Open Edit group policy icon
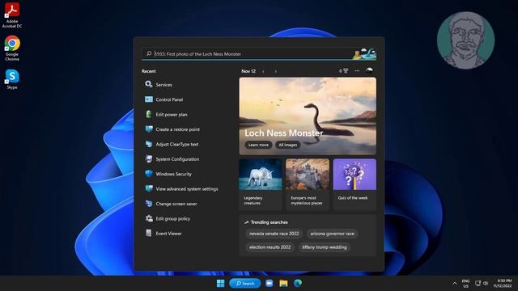518x291 pixels. click(149, 218)
